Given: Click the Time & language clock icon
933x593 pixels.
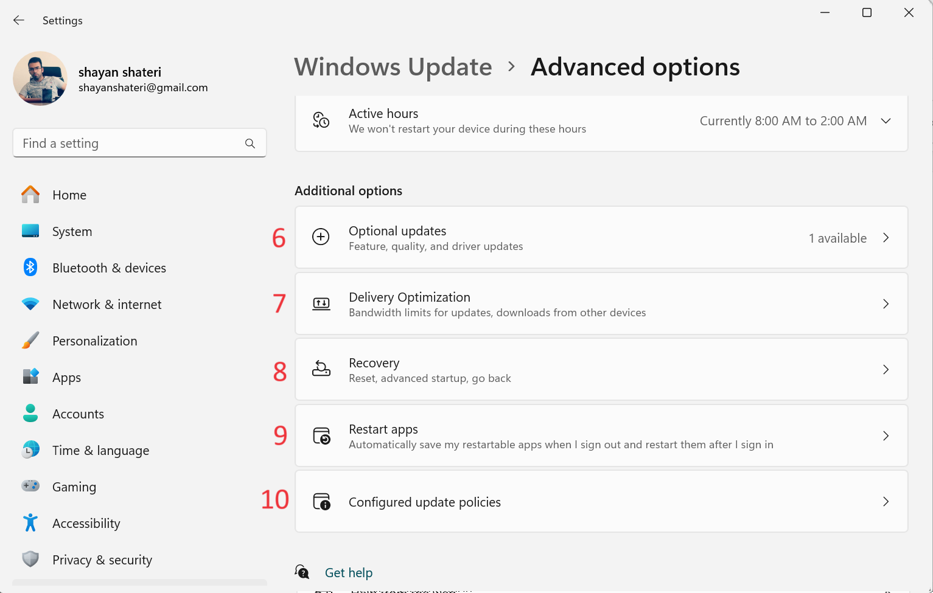Looking at the screenshot, I should tap(30, 450).
